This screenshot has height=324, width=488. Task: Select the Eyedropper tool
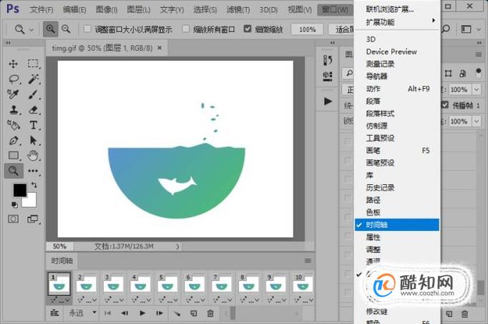pyautogui.click(x=13, y=94)
